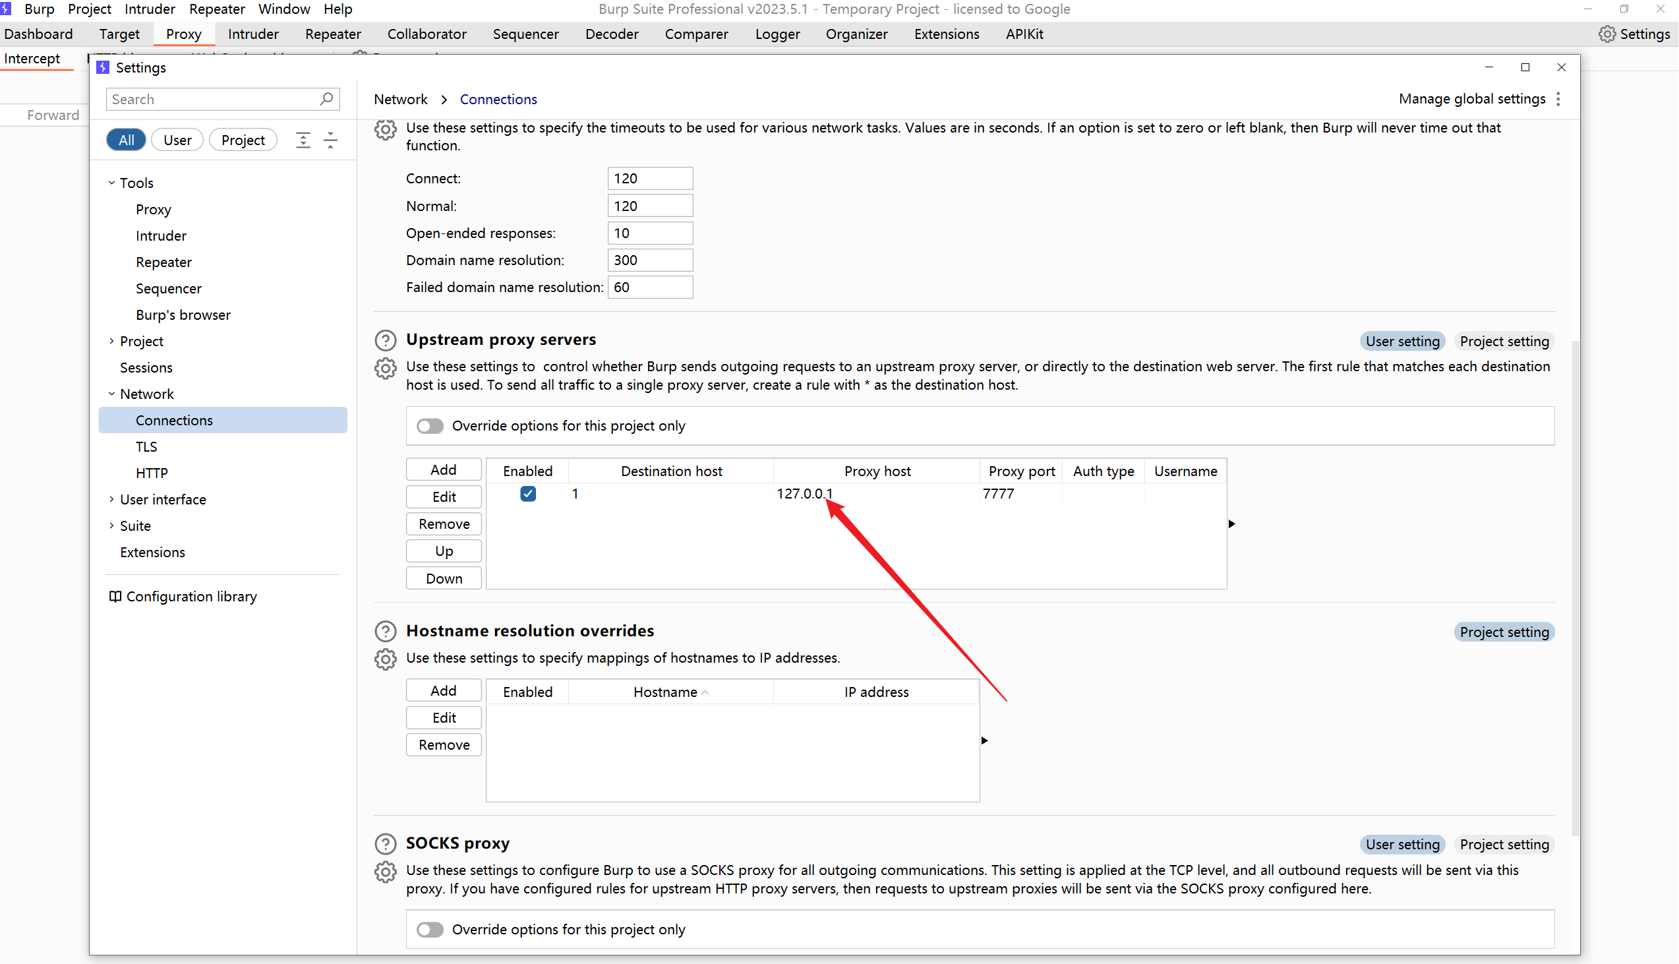1679x964 pixels.
Task: Toggle the Upstream proxy project override switch
Action: 430,427
